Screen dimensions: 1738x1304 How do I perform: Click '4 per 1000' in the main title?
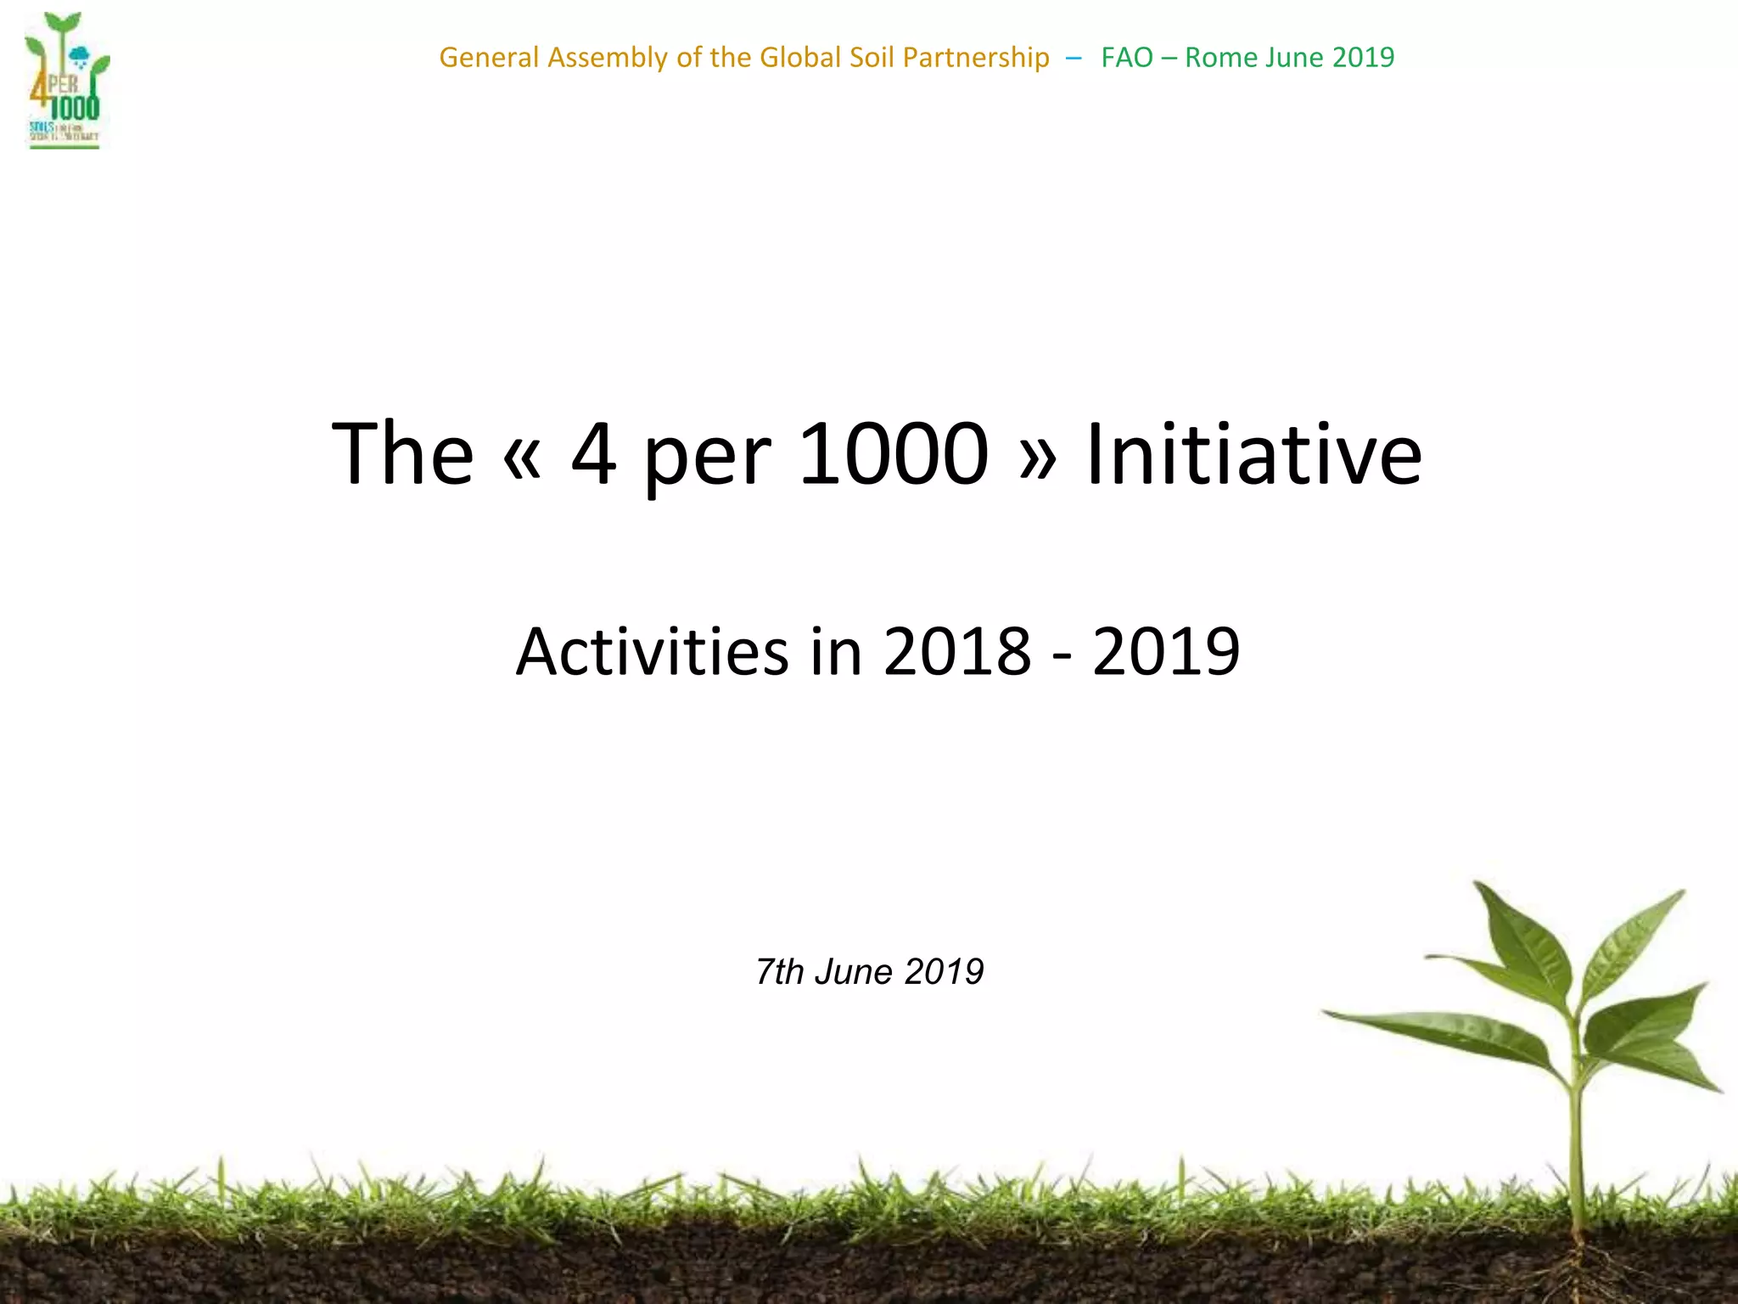(x=779, y=455)
